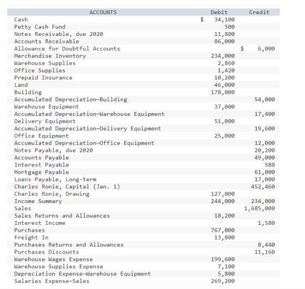Click the Interest Income value 1,580

tap(266, 223)
